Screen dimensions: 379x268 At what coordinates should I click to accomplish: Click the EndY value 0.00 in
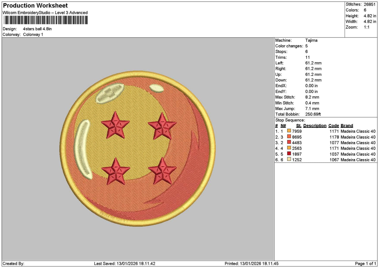pyautogui.click(x=311, y=92)
